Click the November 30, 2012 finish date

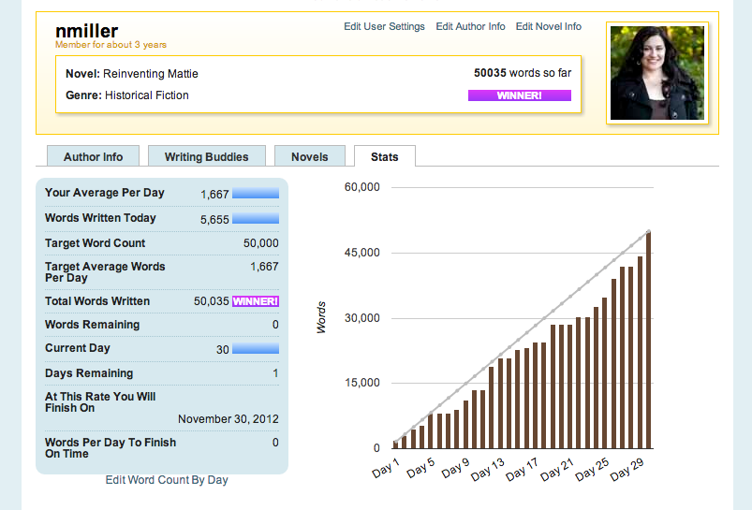[228, 419]
